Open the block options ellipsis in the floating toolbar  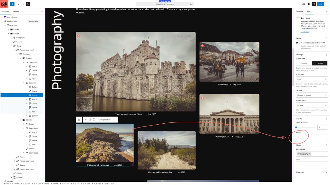coord(115,119)
